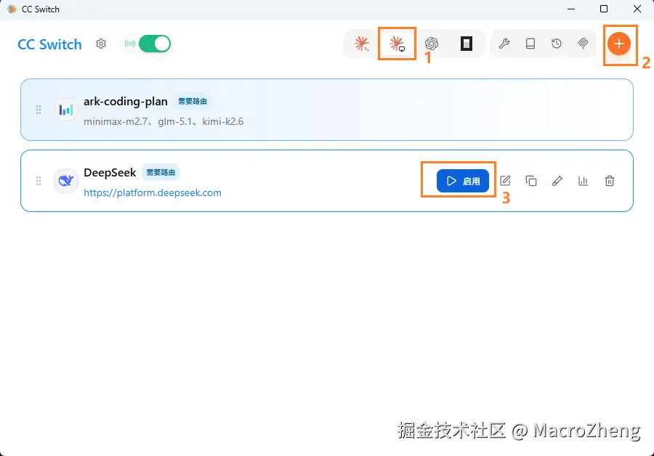This screenshot has height=456, width=654.
Task: Switch to the black square app tab
Action: [467, 44]
